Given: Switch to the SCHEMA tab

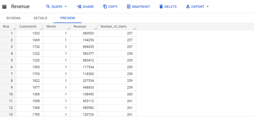Looking at the screenshot, I should click(x=14, y=18).
